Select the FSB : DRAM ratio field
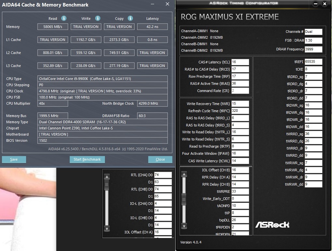This screenshot has height=251, width=332. [x=313, y=40]
